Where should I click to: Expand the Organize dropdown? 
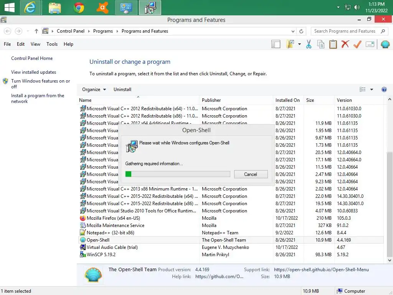[94, 89]
